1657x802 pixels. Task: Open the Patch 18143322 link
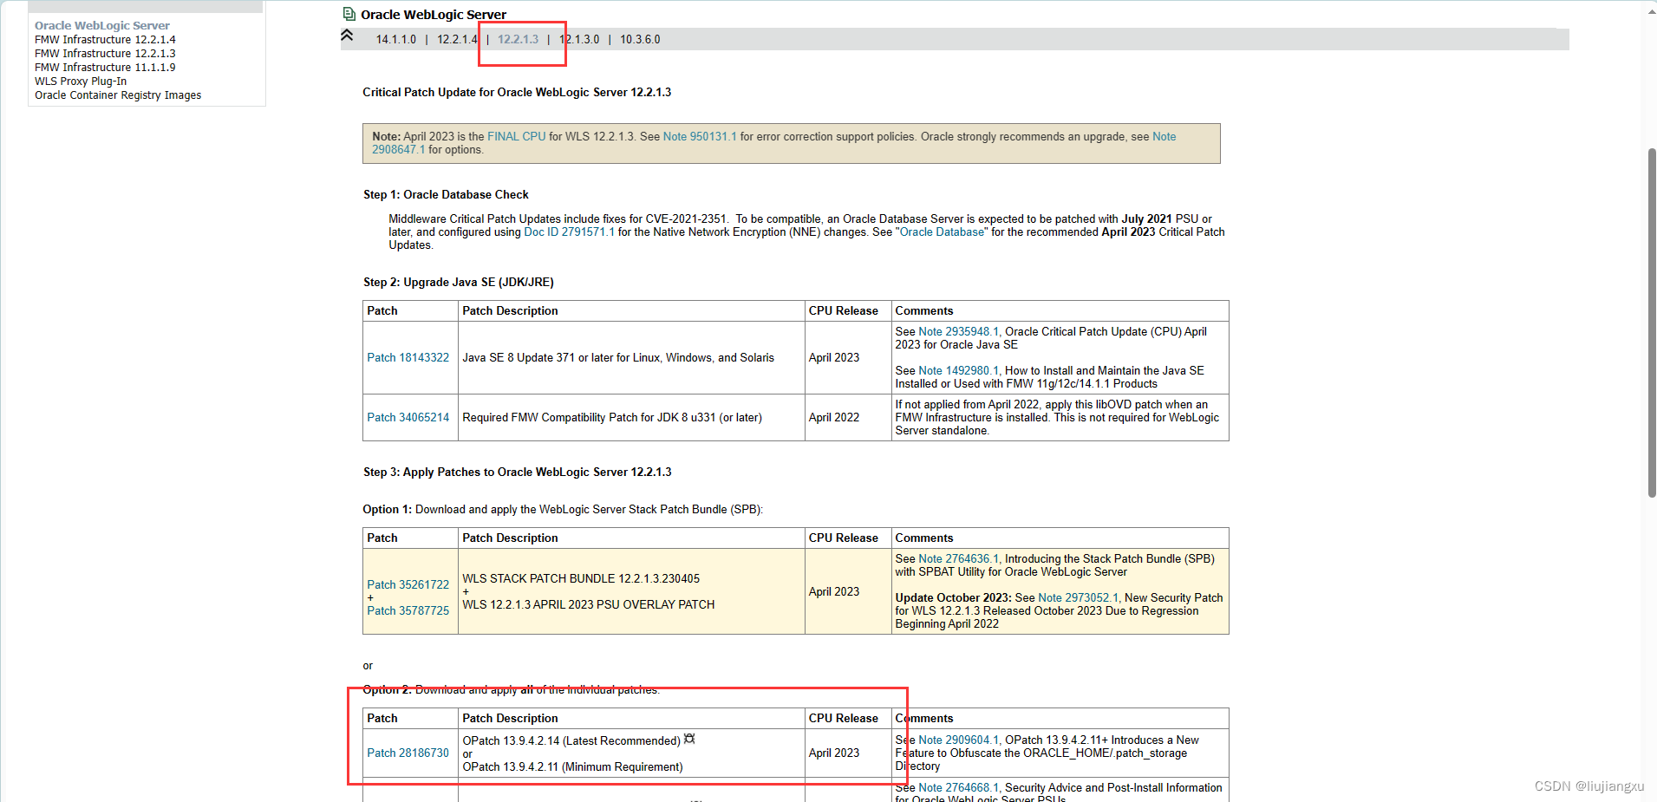pyautogui.click(x=408, y=358)
